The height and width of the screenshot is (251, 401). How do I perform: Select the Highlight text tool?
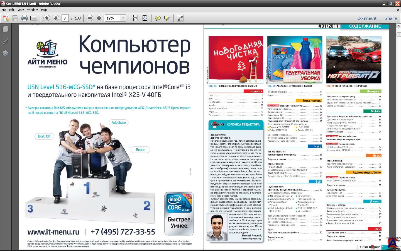pyautogui.click(x=167, y=18)
